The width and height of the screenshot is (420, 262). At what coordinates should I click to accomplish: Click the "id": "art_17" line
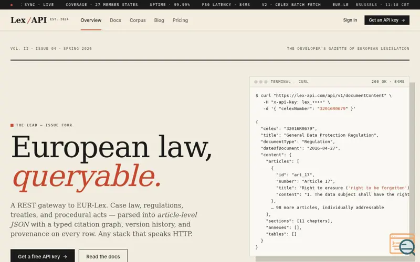point(295,174)
